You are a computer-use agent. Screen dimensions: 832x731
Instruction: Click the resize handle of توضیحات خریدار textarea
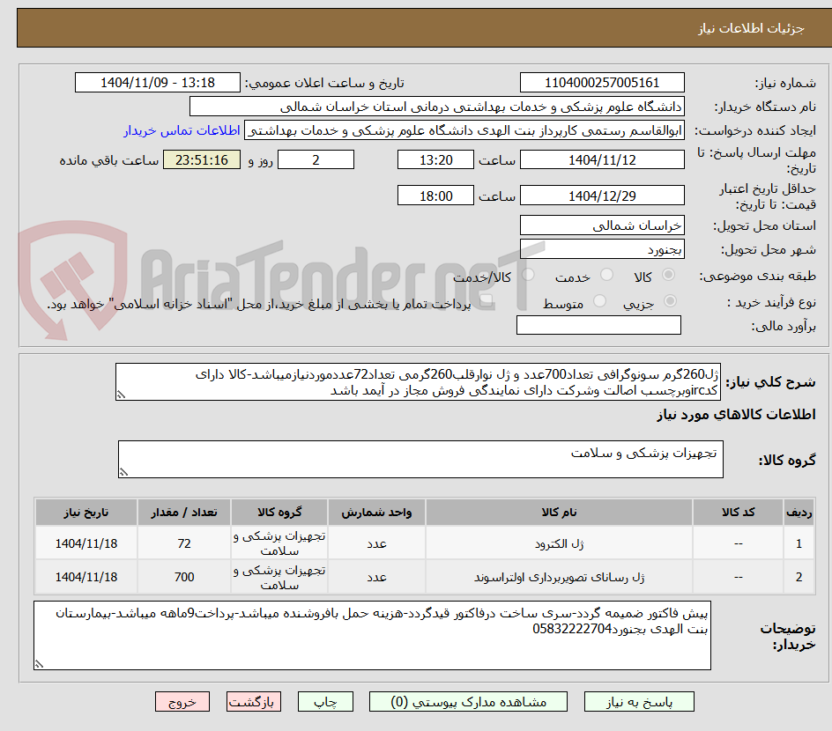39,664
